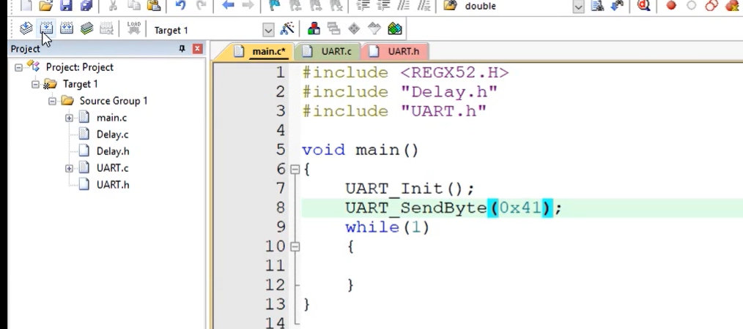Open the Target 1 selector dropdown arrow
Viewport: 743px width, 329px height.
tap(268, 30)
